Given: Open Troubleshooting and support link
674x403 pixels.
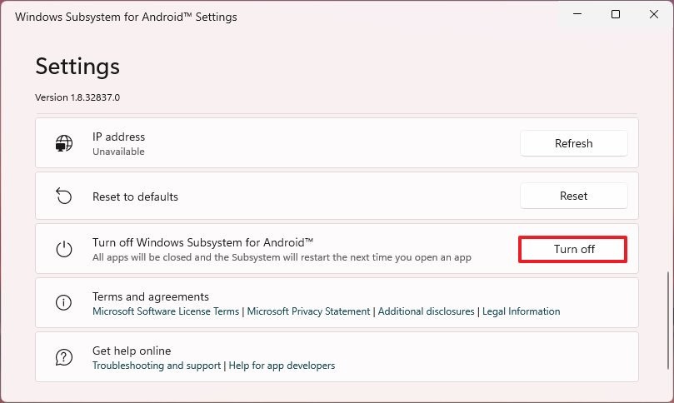Looking at the screenshot, I should tap(157, 366).
